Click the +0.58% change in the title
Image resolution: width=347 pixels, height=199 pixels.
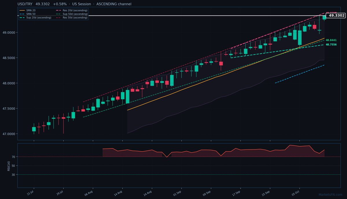(60, 4)
